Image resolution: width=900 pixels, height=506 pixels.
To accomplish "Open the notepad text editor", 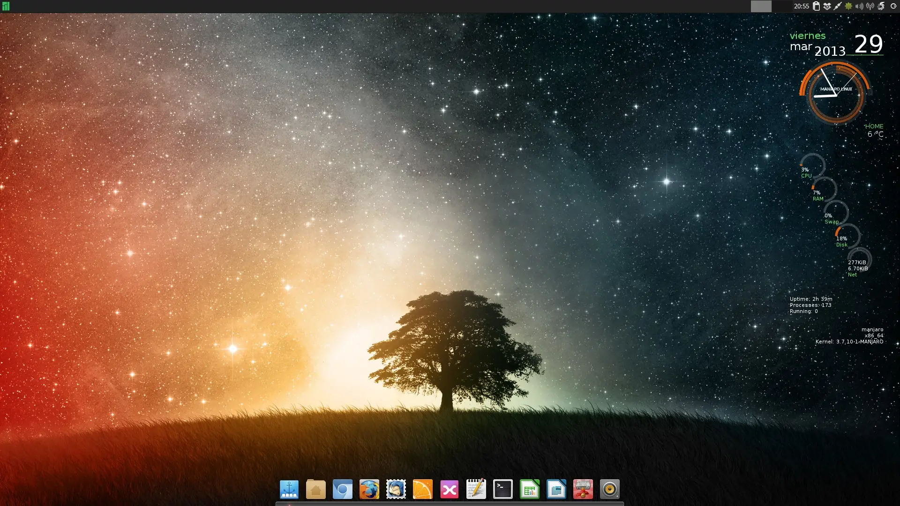I will click(476, 490).
